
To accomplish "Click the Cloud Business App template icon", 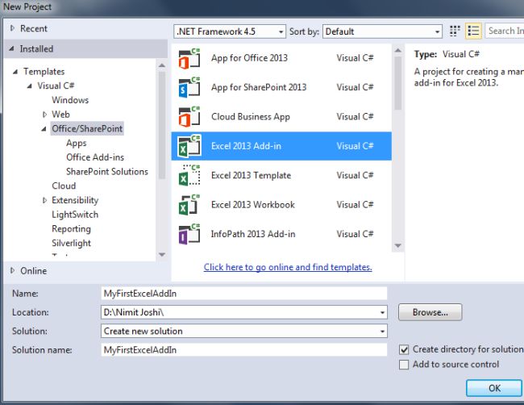I will [x=189, y=117].
